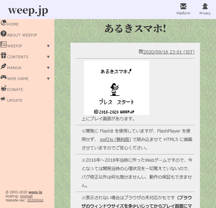Click the Mailform label text
Screen dimensions: 216x208
(x=183, y=13)
